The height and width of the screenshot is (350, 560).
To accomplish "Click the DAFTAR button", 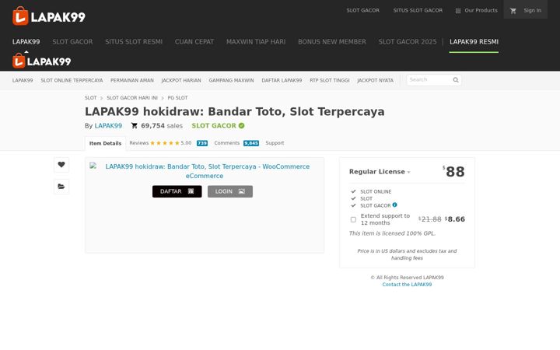I will [177, 191].
